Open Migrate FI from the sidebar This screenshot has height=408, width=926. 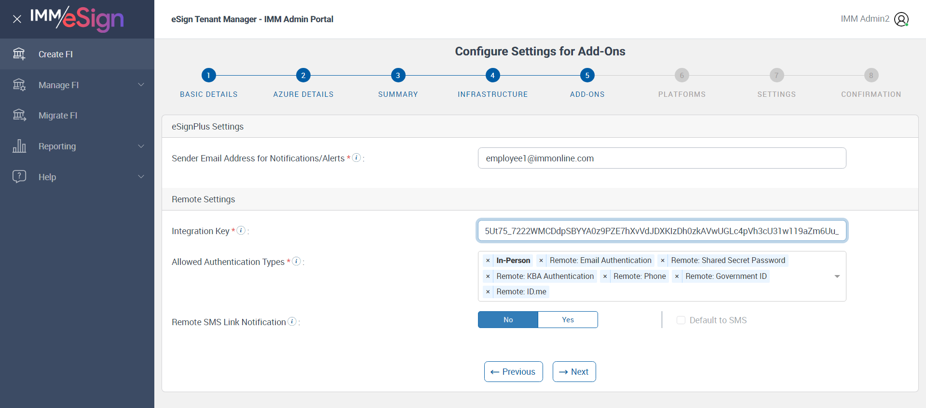coord(58,116)
